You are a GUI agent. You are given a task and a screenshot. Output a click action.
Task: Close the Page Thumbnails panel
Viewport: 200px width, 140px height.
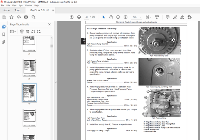[x=49, y=24]
